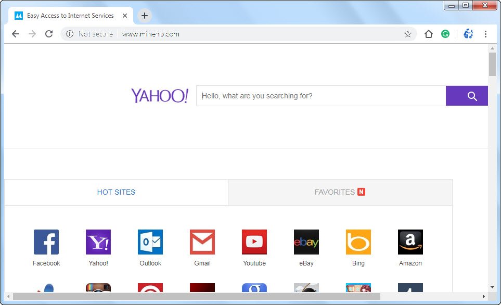Click the horizontal scrollbar right arrow

[484, 296]
